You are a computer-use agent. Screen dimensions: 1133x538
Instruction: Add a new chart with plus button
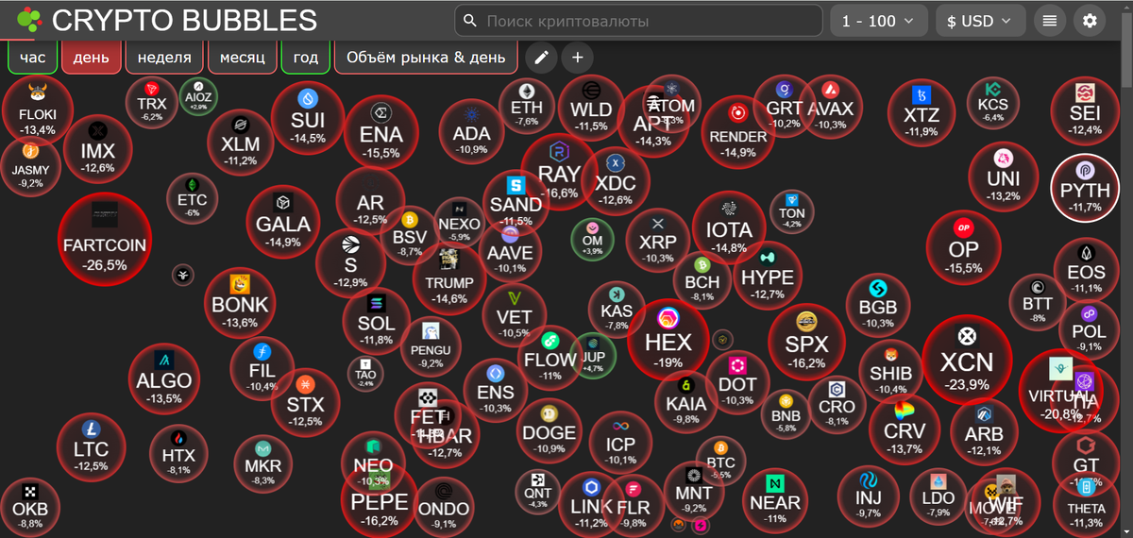click(x=578, y=58)
